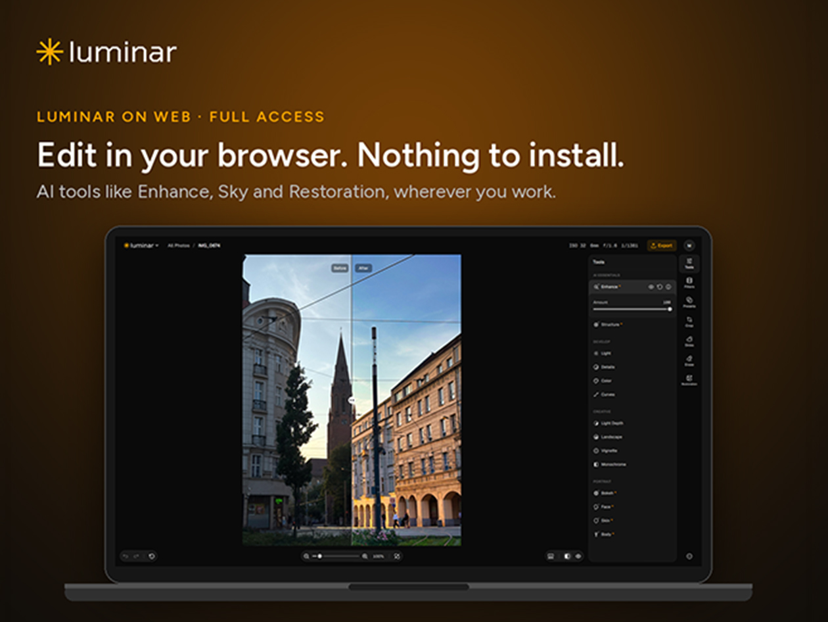Select the Crop tool in sidebar

(x=689, y=322)
